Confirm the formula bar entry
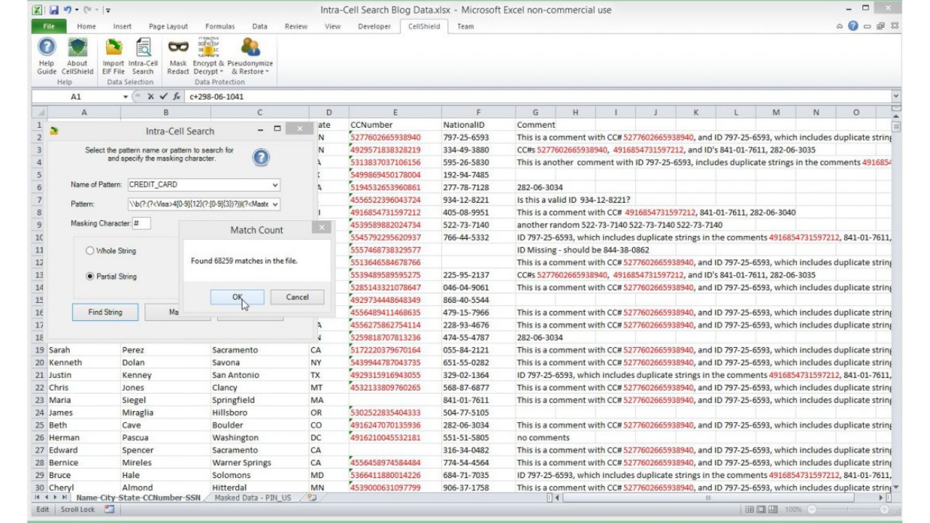 point(163,97)
